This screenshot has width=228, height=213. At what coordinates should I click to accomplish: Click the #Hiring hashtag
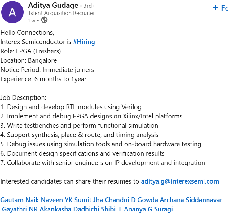point(84,42)
